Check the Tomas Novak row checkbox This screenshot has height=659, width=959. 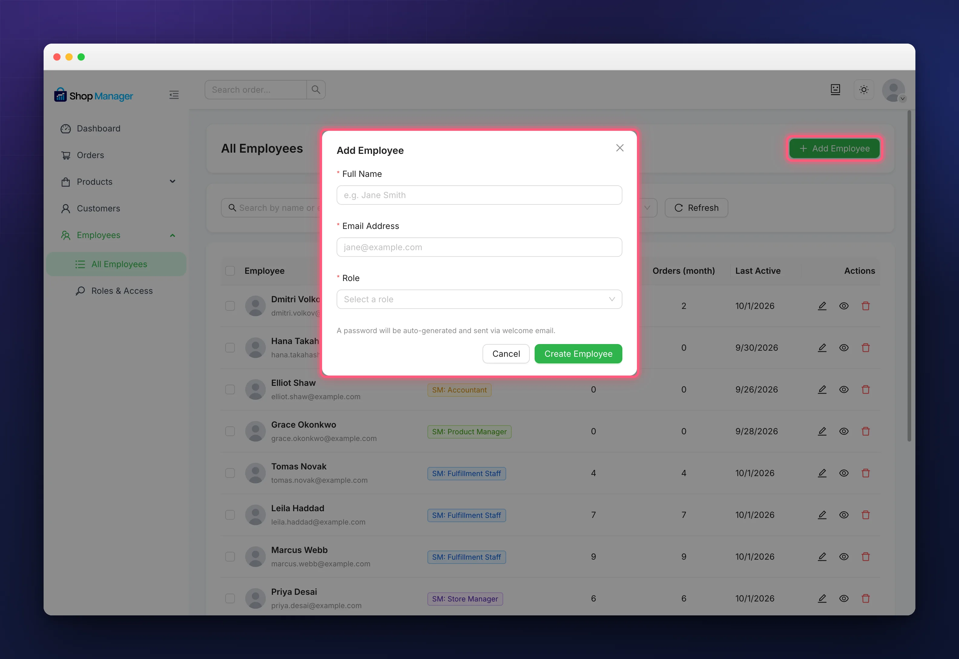230,473
